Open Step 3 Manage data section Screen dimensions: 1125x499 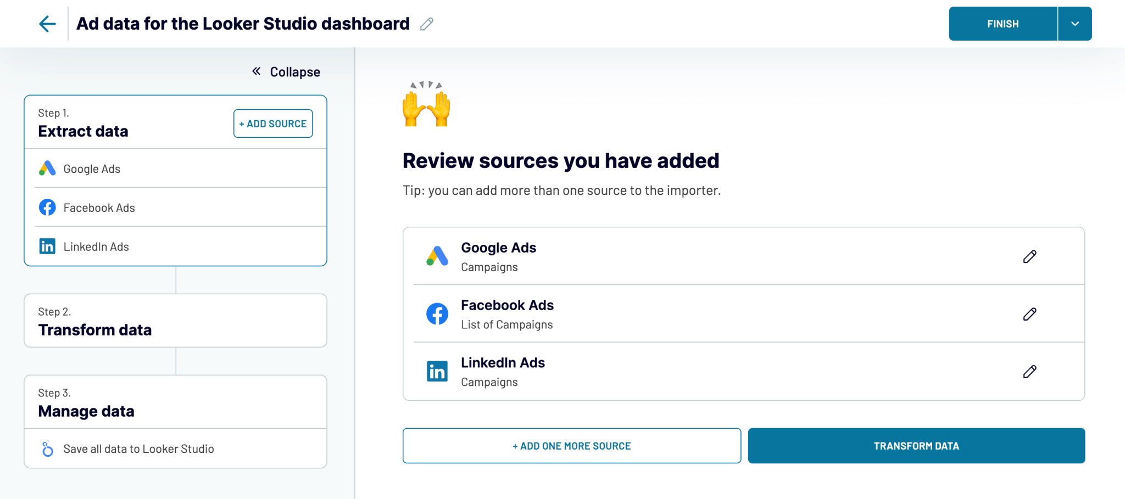175,402
